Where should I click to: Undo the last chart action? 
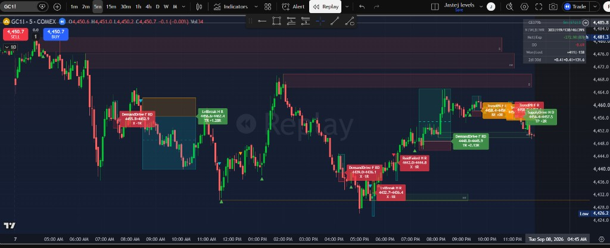pos(362,7)
